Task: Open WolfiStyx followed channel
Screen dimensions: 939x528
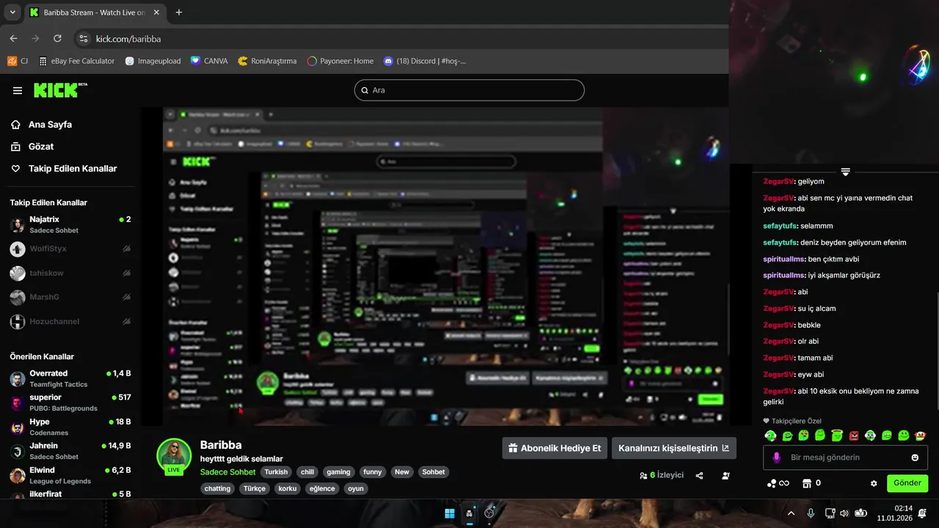Action: [x=70, y=249]
